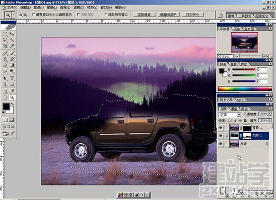Choose the Hand tool

pos(5,97)
